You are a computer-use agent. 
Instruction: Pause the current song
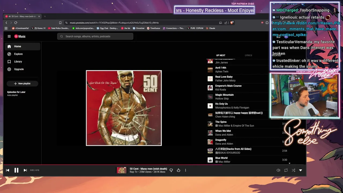[16, 170]
